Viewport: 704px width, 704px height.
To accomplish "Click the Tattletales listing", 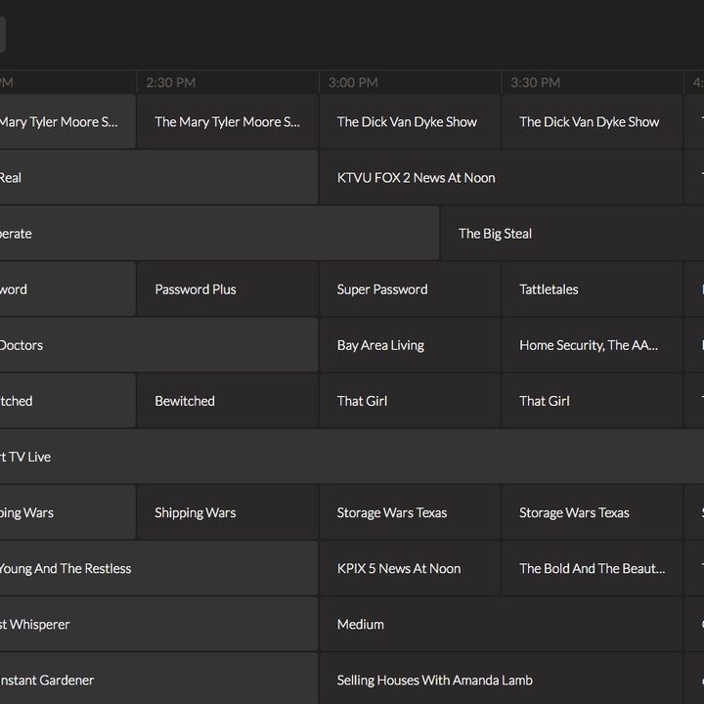I will pyautogui.click(x=593, y=289).
